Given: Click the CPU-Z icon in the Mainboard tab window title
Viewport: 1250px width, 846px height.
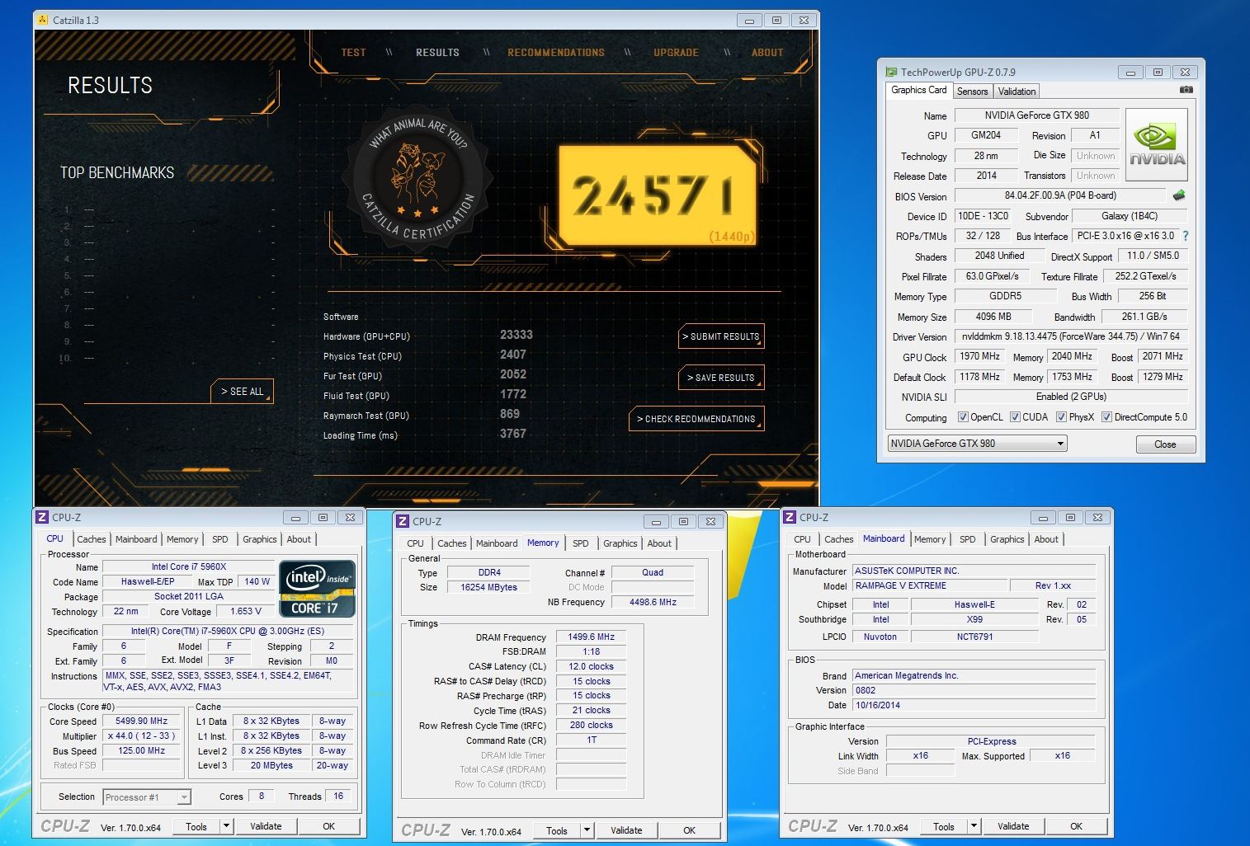Looking at the screenshot, I should point(790,517).
